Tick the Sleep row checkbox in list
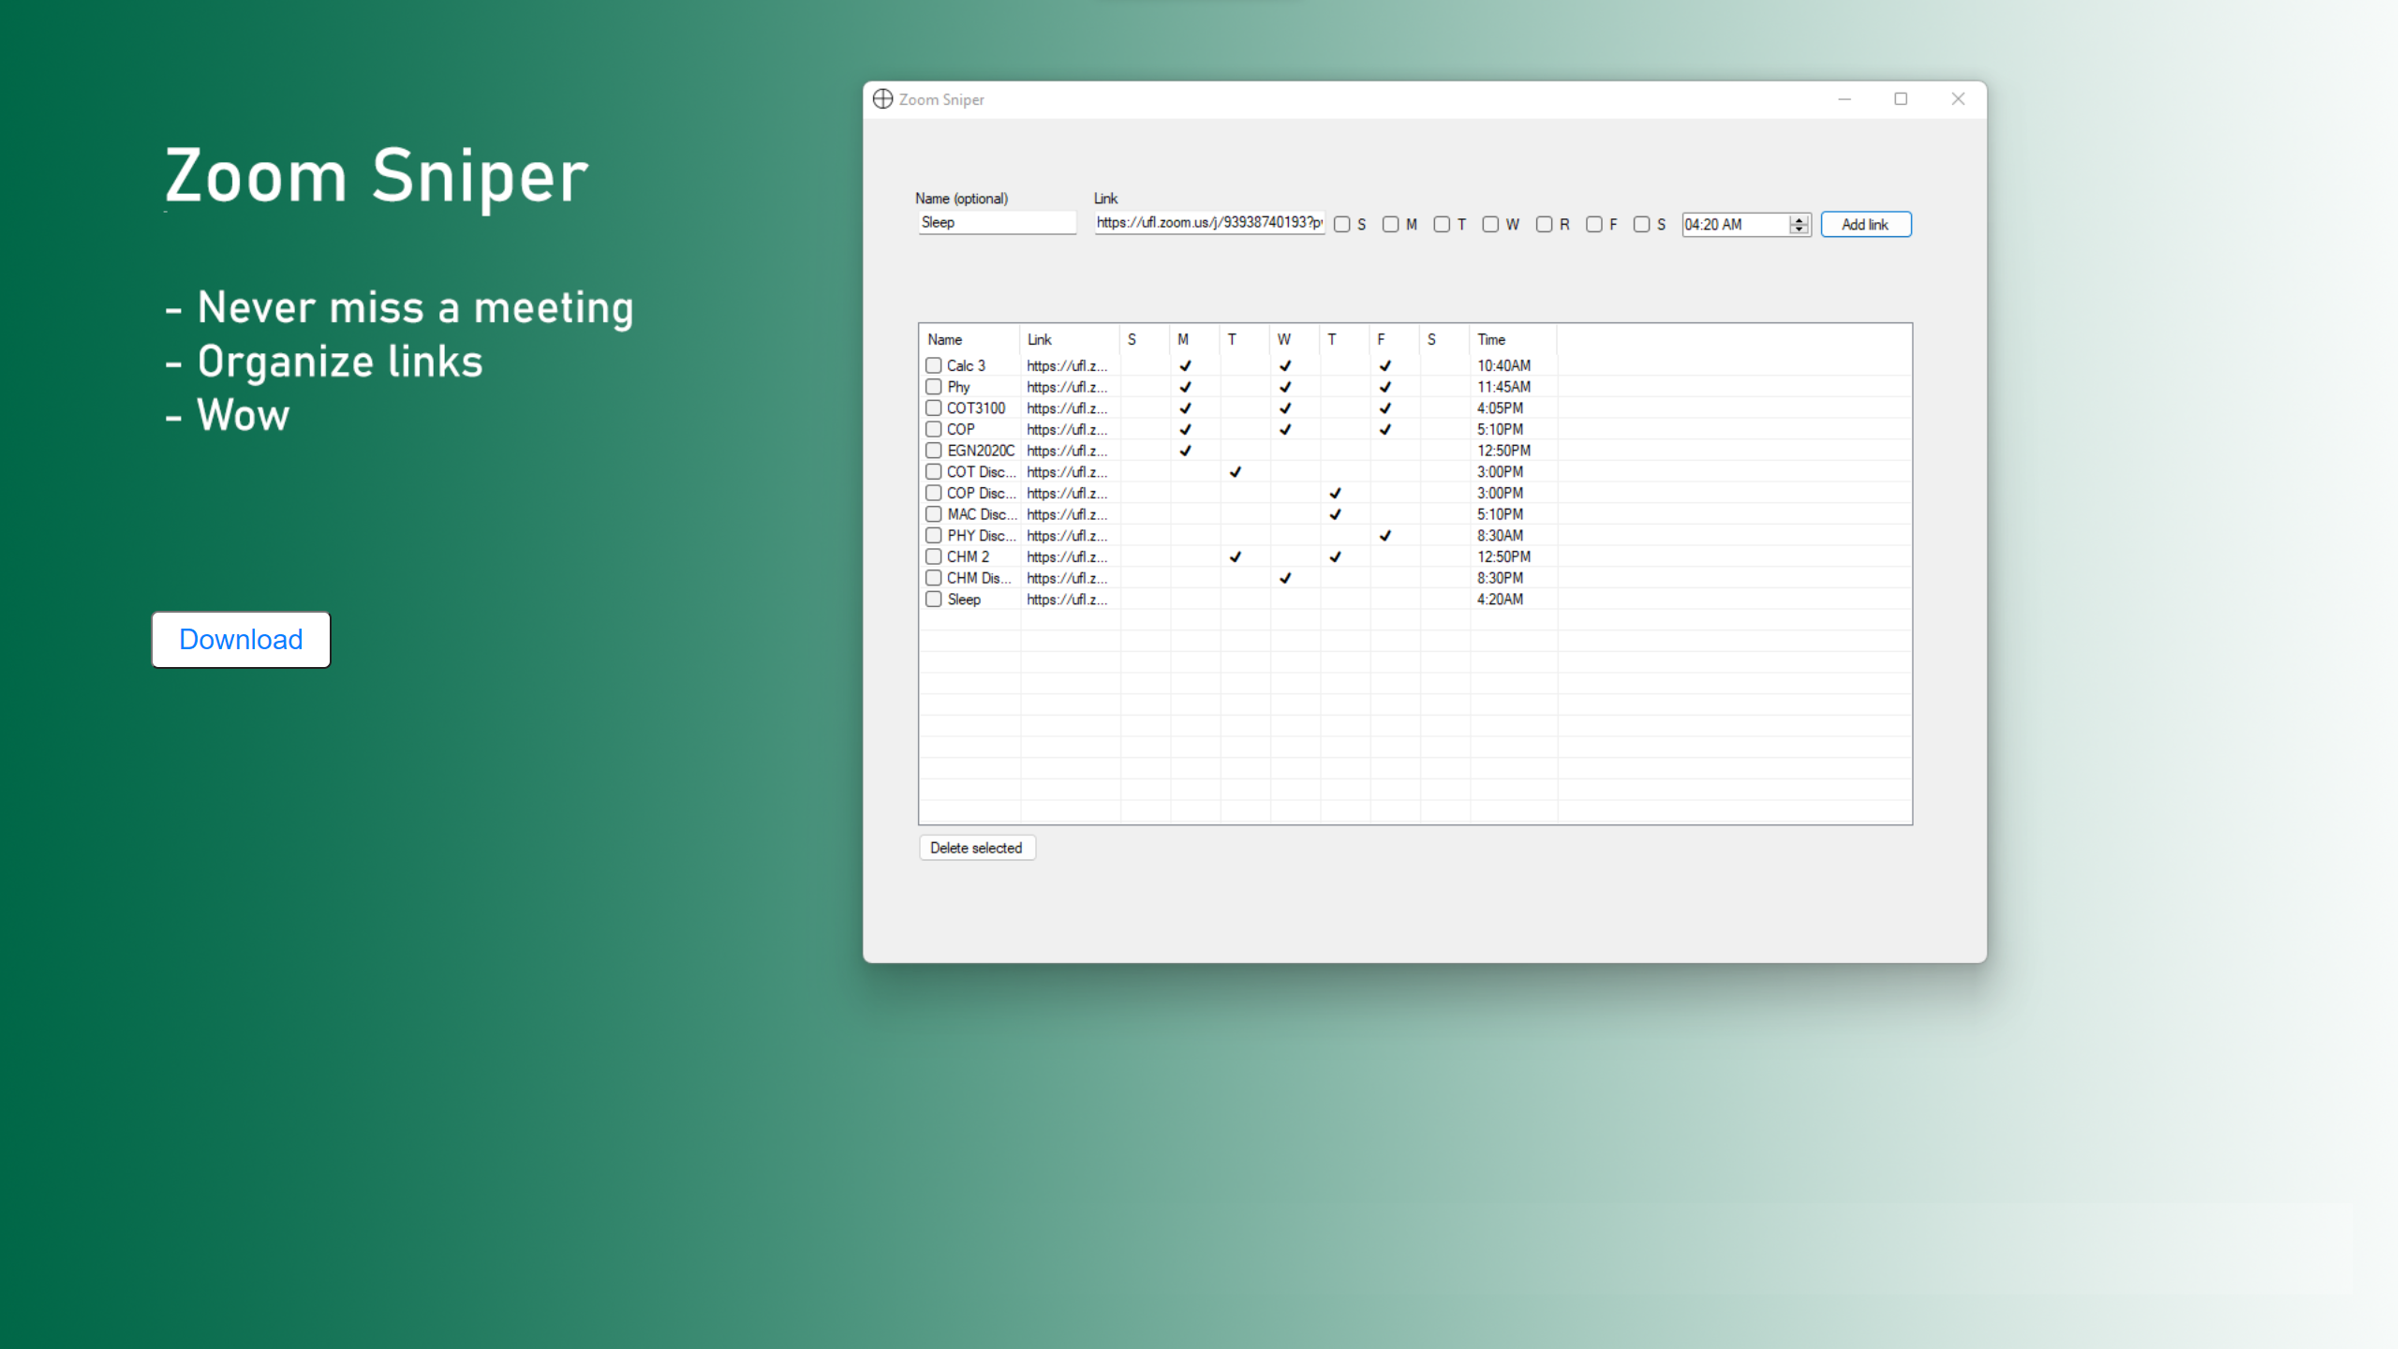Viewport: 2398px width, 1349px height. pos(934,600)
